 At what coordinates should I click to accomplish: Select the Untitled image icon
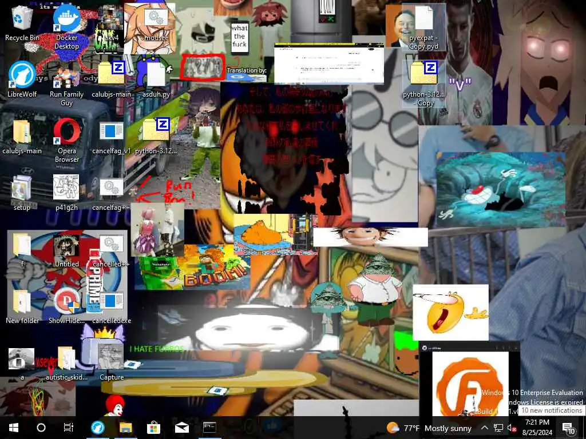pos(67,250)
